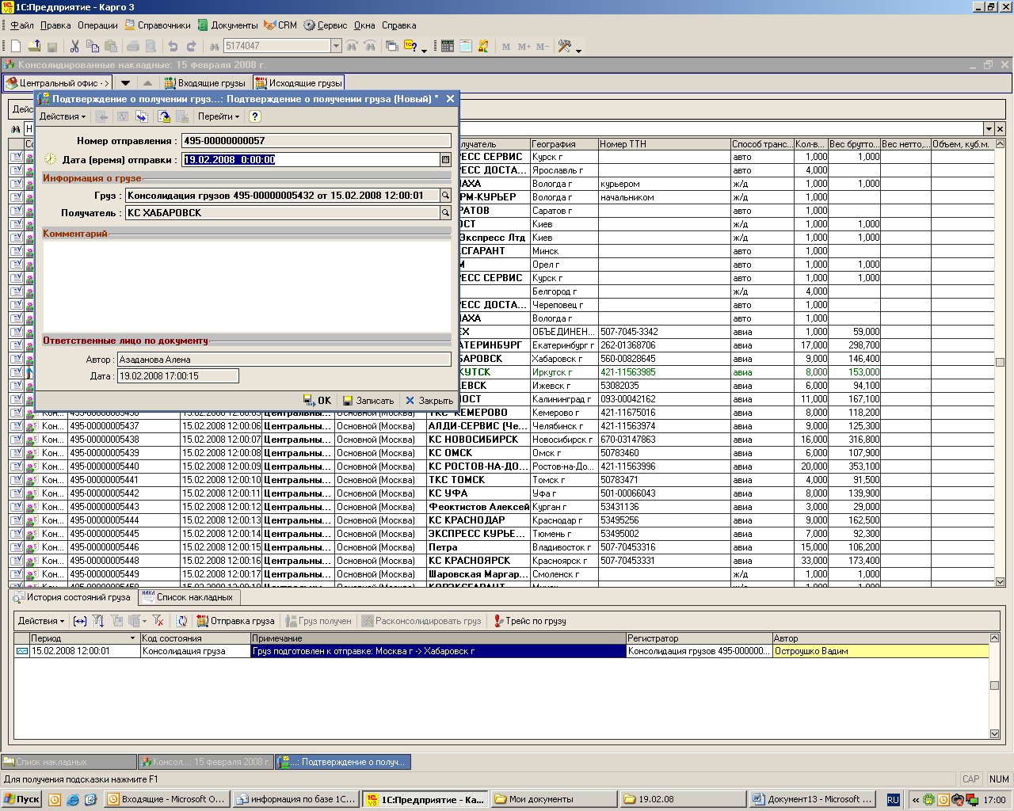
Task: Expand the Действия dropdown in history panel
Action: [41, 621]
